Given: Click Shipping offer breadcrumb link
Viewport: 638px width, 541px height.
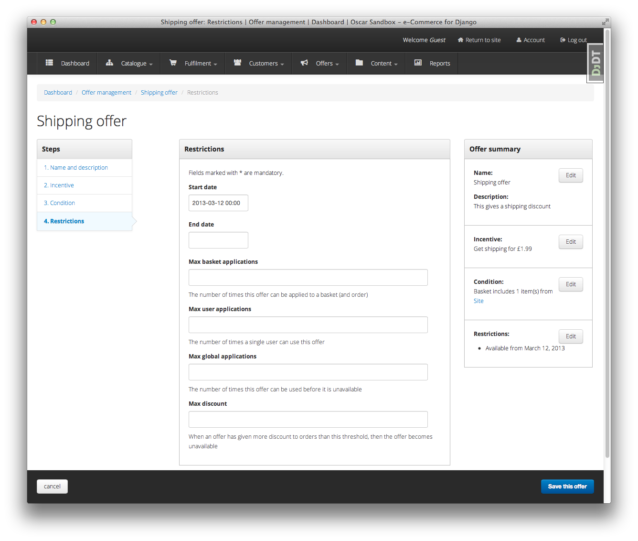Looking at the screenshot, I should [x=159, y=93].
